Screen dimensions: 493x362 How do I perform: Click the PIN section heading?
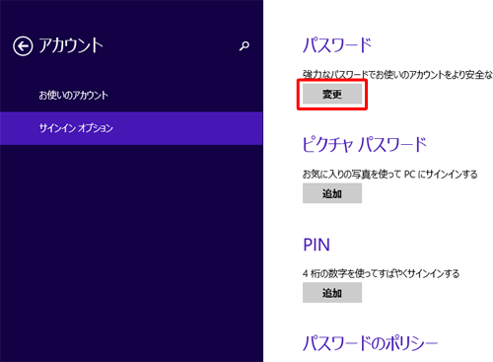tap(317, 245)
